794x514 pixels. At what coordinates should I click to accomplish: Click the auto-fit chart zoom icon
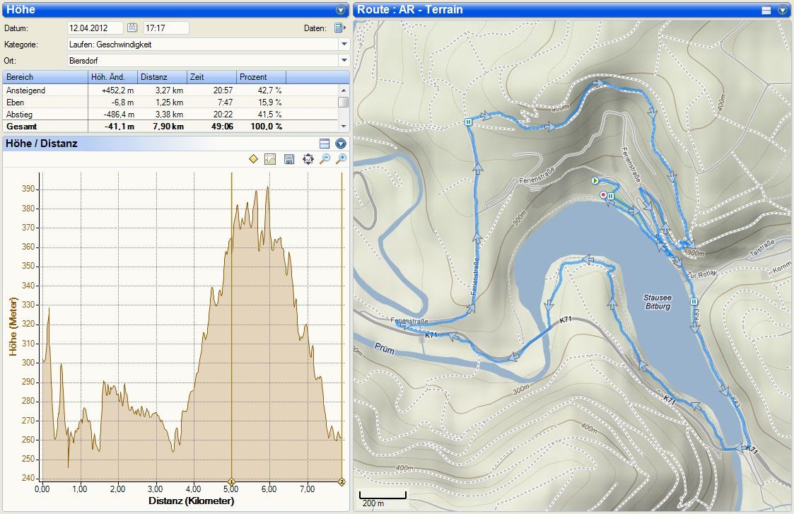tap(307, 160)
